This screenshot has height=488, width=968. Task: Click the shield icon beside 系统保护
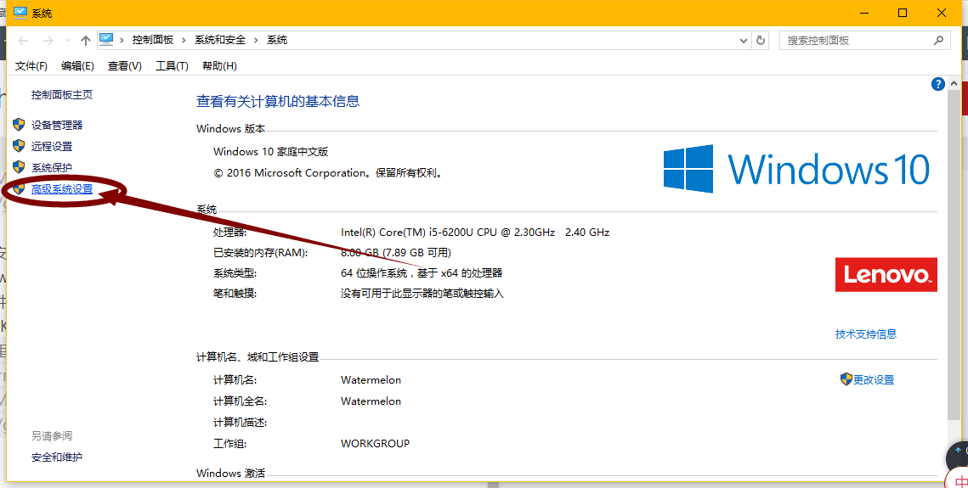(20, 167)
